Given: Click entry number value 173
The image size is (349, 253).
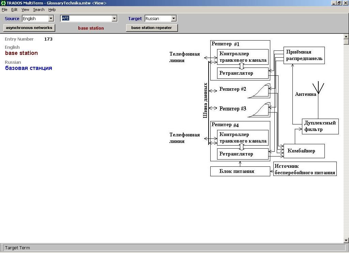Looking at the screenshot, I should click(48, 39).
